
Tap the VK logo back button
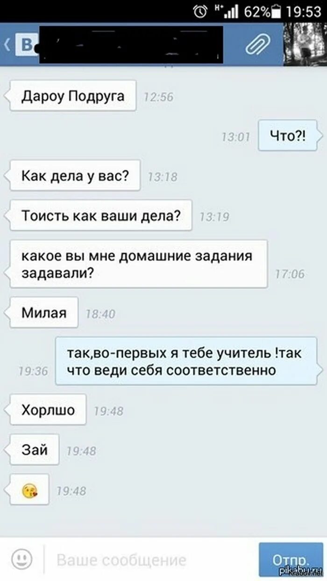[x=27, y=46]
